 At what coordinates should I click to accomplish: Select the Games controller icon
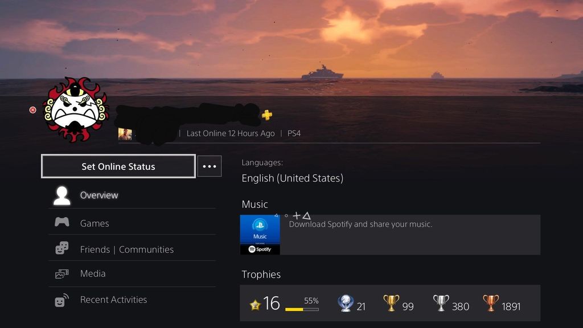(x=61, y=222)
